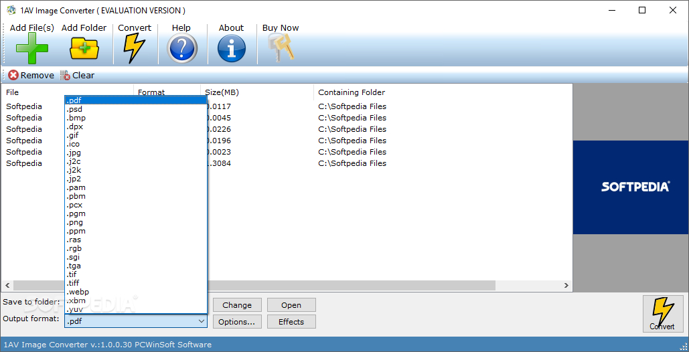Sort by the Containing Folder column header
The height and width of the screenshot is (352, 689).
click(x=443, y=92)
